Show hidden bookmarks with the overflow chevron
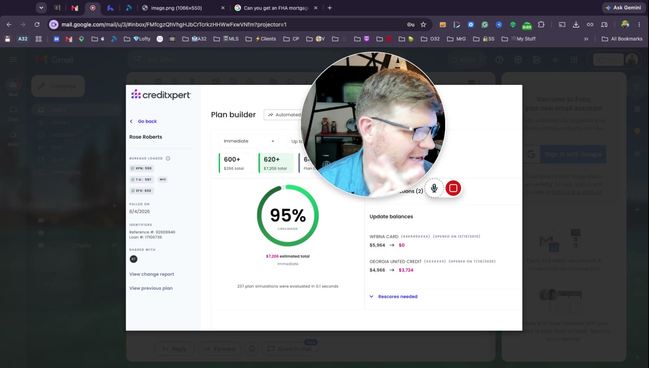Image resolution: width=649 pixels, height=368 pixels. point(586,39)
